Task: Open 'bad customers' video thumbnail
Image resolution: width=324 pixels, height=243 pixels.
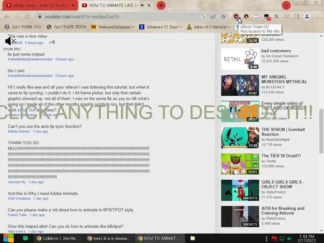Action: tap(240, 59)
